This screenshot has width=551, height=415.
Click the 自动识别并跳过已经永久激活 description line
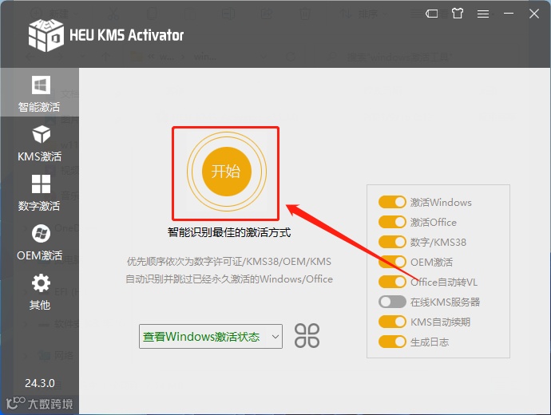click(229, 279)
